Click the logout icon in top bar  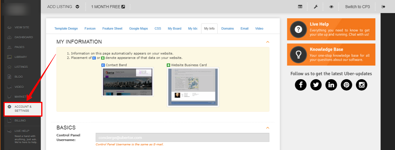[383, 7]
